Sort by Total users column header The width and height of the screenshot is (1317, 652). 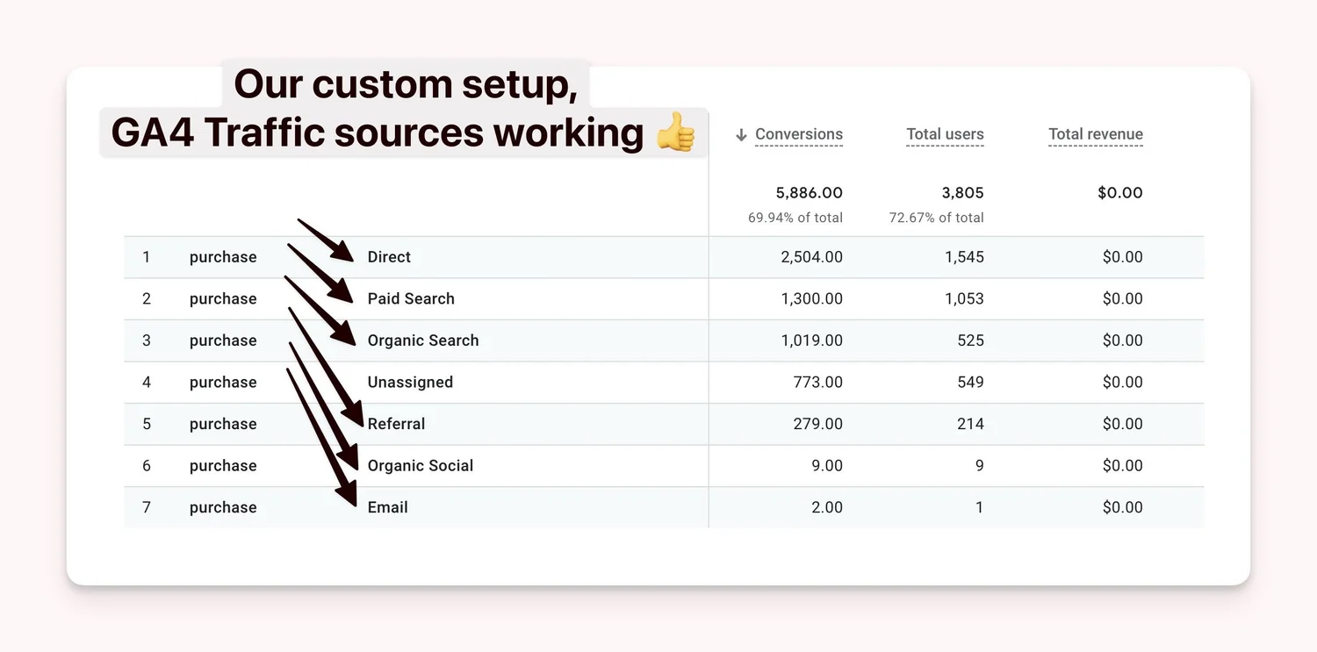(x=945, y=134)
